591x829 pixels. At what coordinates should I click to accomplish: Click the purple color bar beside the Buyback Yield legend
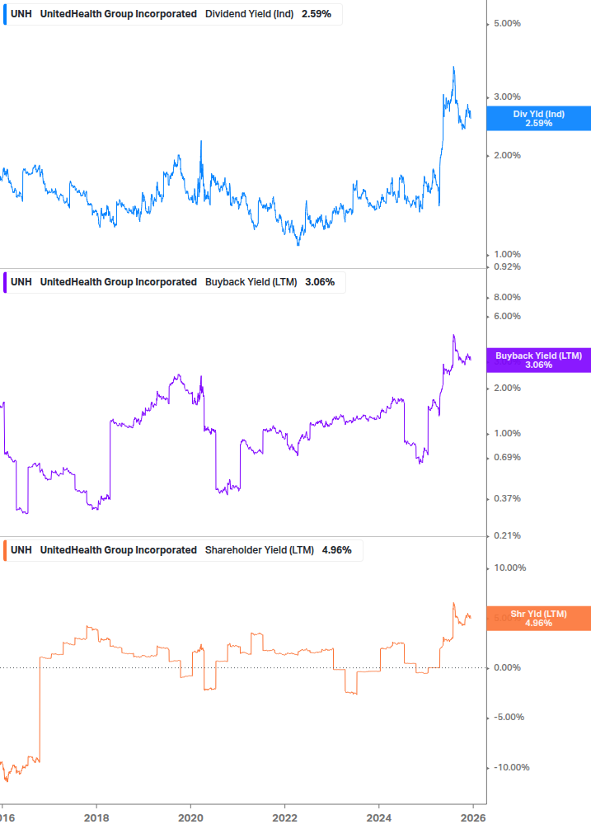[x=5, y=282]
